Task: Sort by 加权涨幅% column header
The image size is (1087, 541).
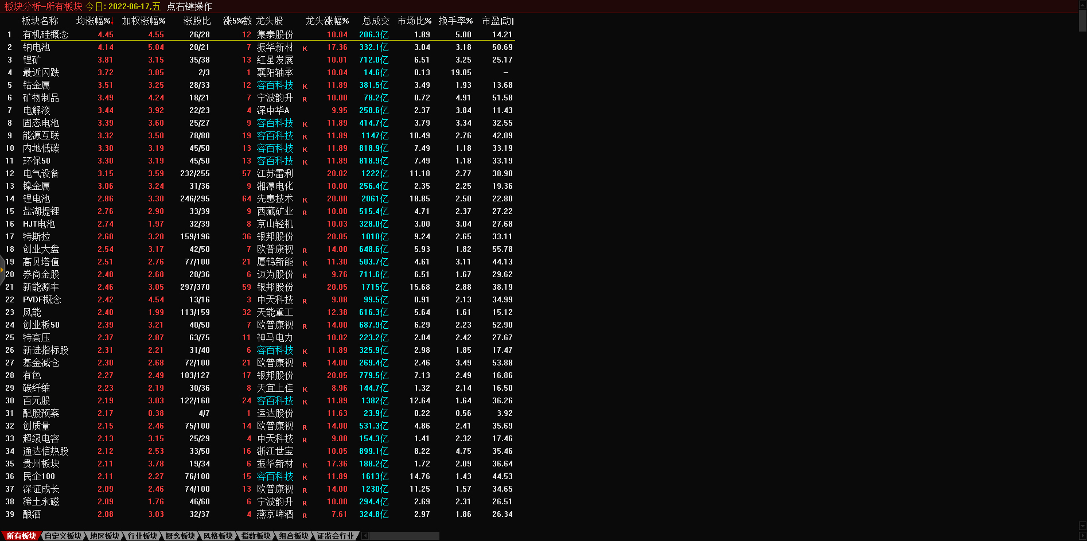Action: [x=143, y=21]
